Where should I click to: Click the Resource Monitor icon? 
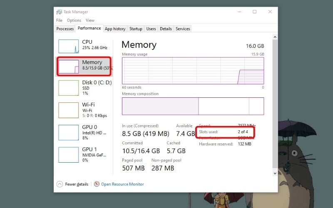pyautogui.click(x=97, y=184)
